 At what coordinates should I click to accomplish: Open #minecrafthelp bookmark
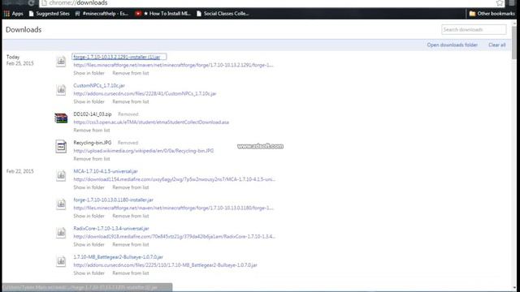[102, 14]
